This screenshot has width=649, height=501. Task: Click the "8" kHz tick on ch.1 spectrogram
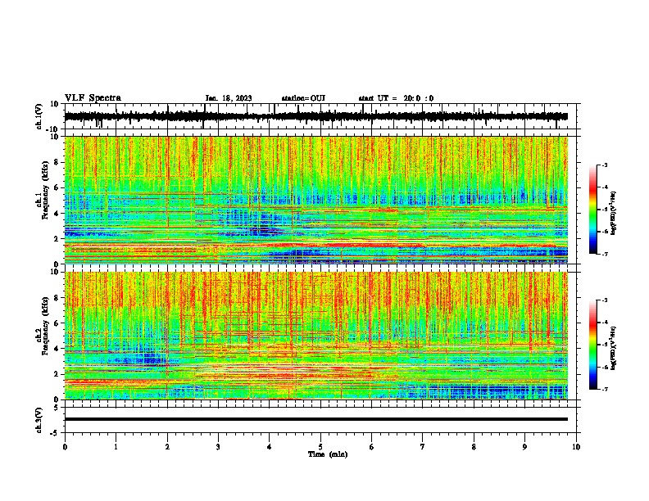(57, 162)
